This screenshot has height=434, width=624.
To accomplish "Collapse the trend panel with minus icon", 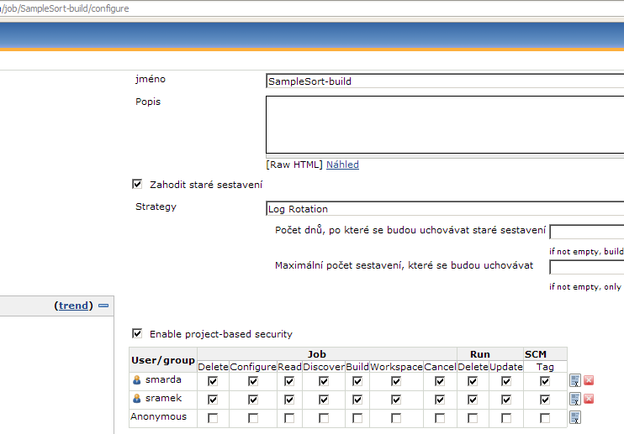I will [x=103, y=306].
